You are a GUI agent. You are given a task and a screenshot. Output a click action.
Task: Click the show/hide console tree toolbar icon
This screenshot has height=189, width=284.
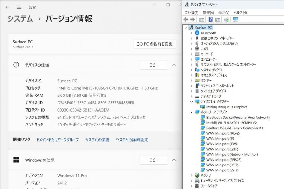point(202,19)
